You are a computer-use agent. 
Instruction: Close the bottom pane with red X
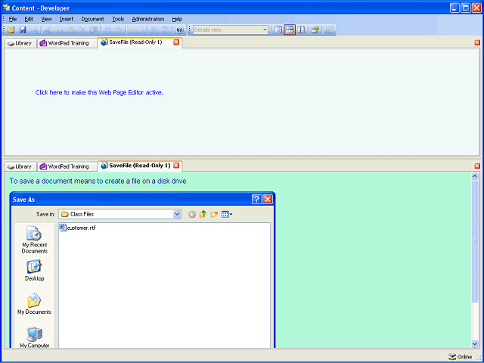point(477,166)
